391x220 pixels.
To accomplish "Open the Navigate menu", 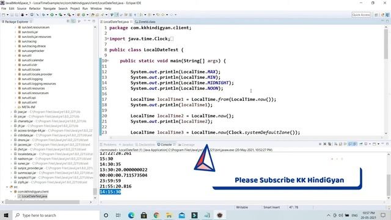I will (49, 9).
